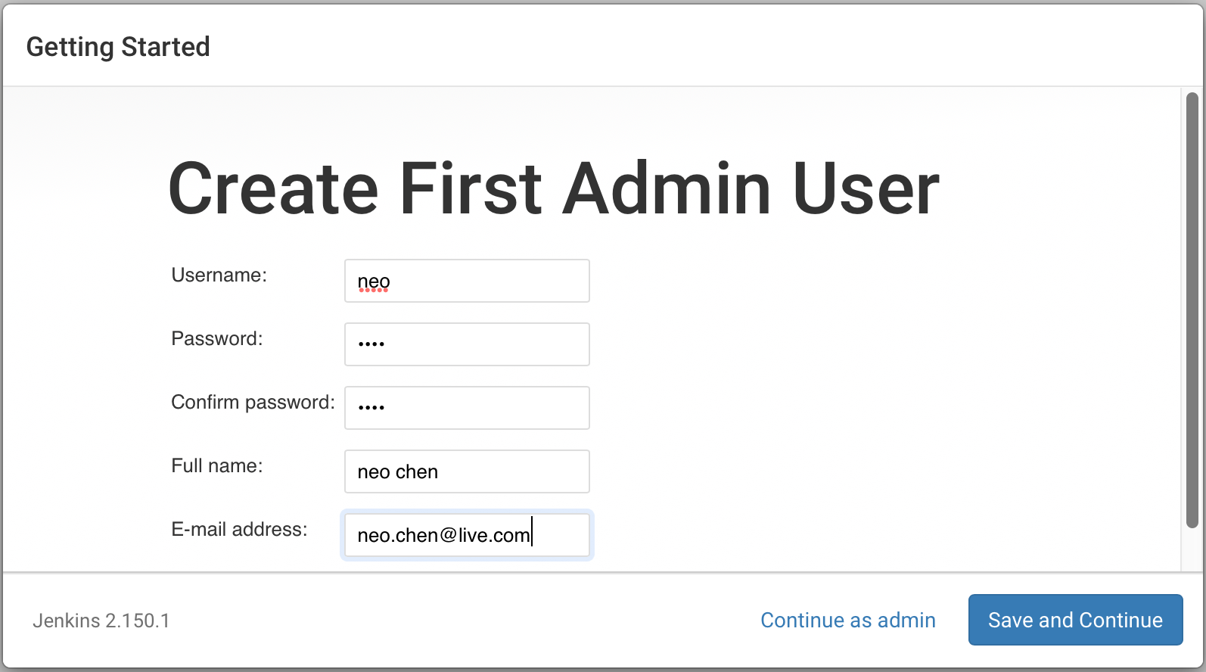Click into the Confirm password field
The height and width of the screenshot is (672, 1206).
pyautogui.click(x=467, y=408)
